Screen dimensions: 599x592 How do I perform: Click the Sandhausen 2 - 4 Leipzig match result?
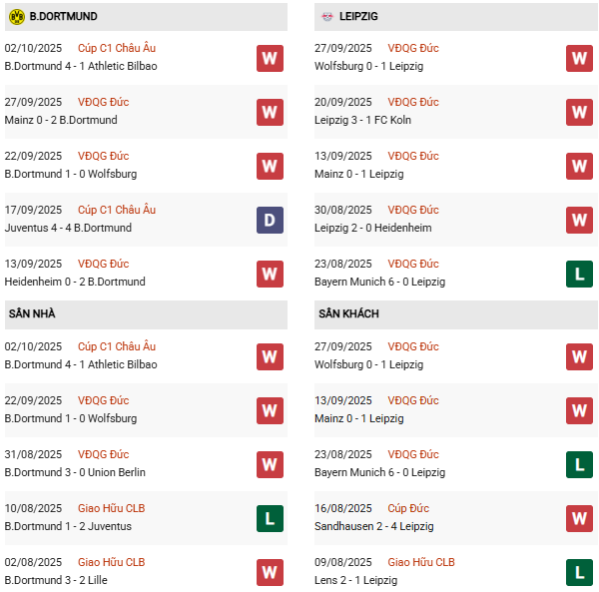pos(374,526)
